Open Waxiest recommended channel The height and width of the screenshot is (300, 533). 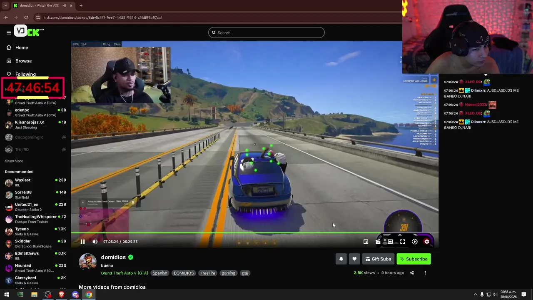pyautogui.click(x=35, y=182)
